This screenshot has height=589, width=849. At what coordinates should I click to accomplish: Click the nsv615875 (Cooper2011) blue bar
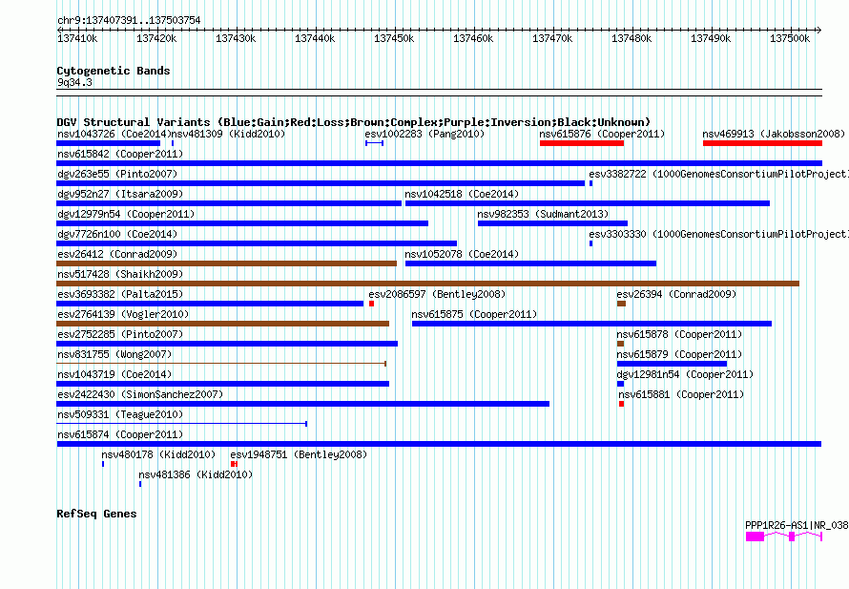591,324
